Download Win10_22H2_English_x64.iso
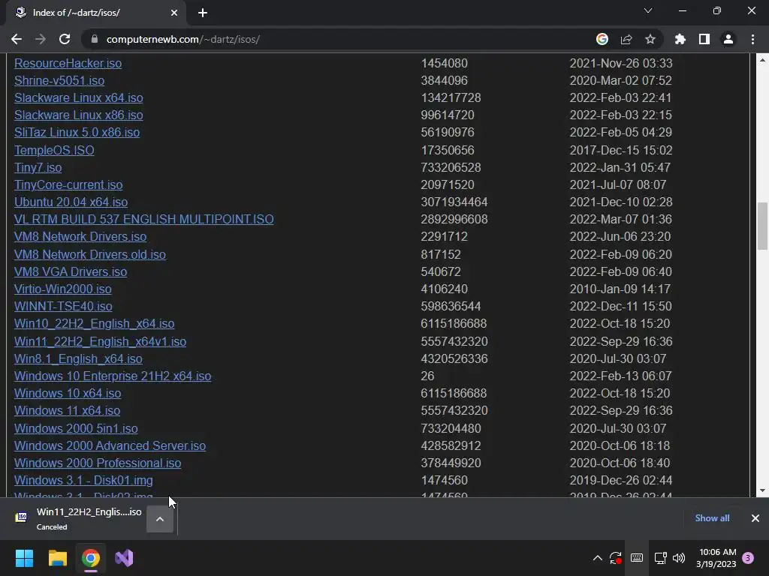 94,323
